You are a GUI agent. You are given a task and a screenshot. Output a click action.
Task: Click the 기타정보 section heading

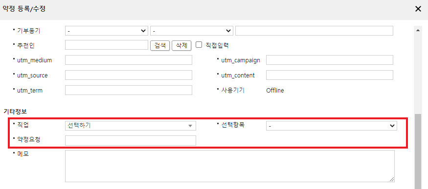coord(15,111)
